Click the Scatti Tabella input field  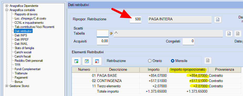(x=103, y=33)
